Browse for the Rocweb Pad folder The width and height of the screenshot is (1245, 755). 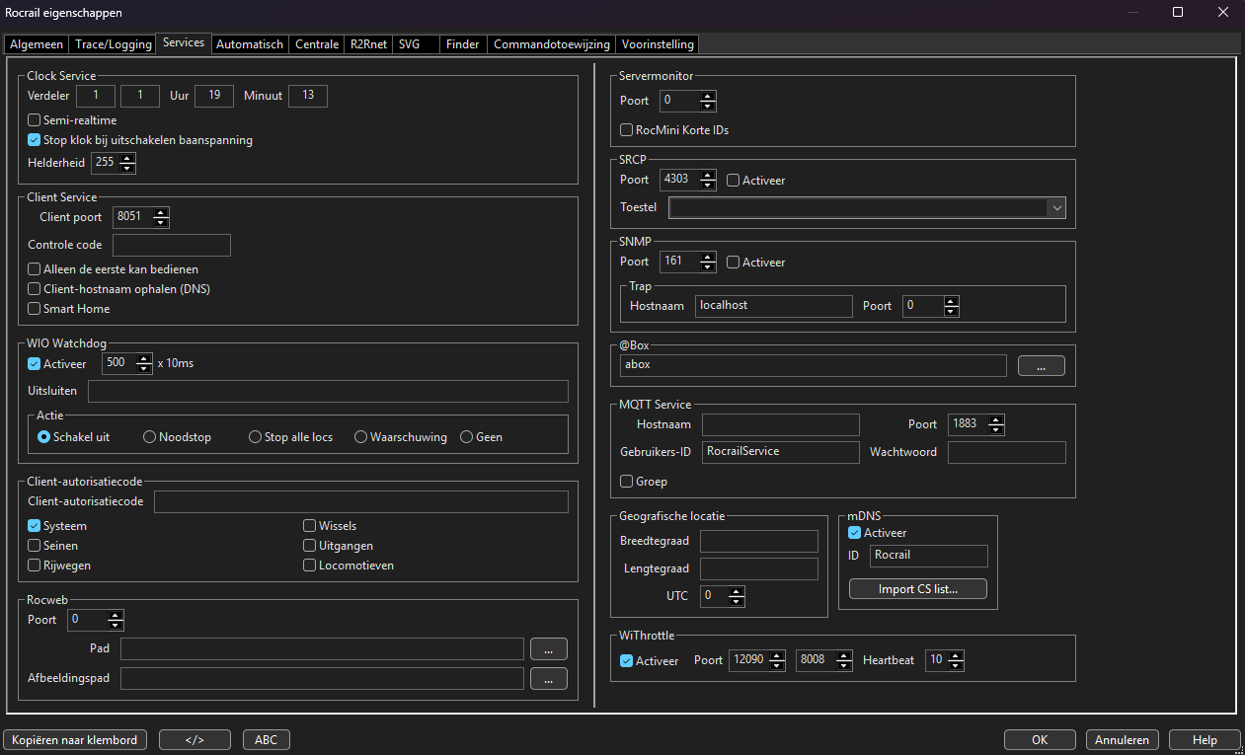pyautogui.click(x=549, y=648)
